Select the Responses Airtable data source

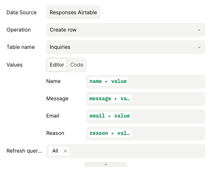point(73,13)
